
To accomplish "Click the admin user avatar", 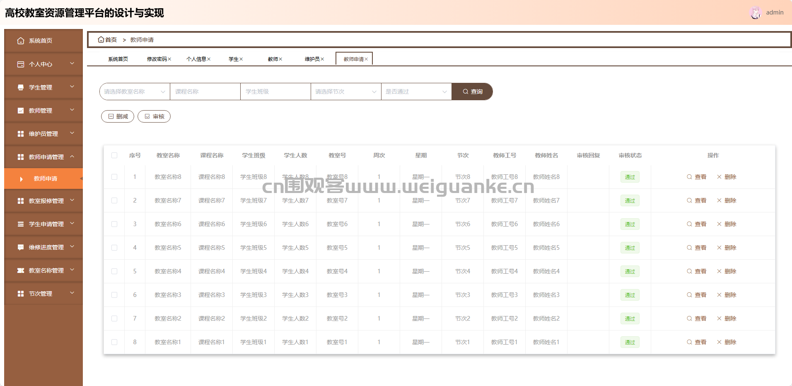I will [756, 12].
